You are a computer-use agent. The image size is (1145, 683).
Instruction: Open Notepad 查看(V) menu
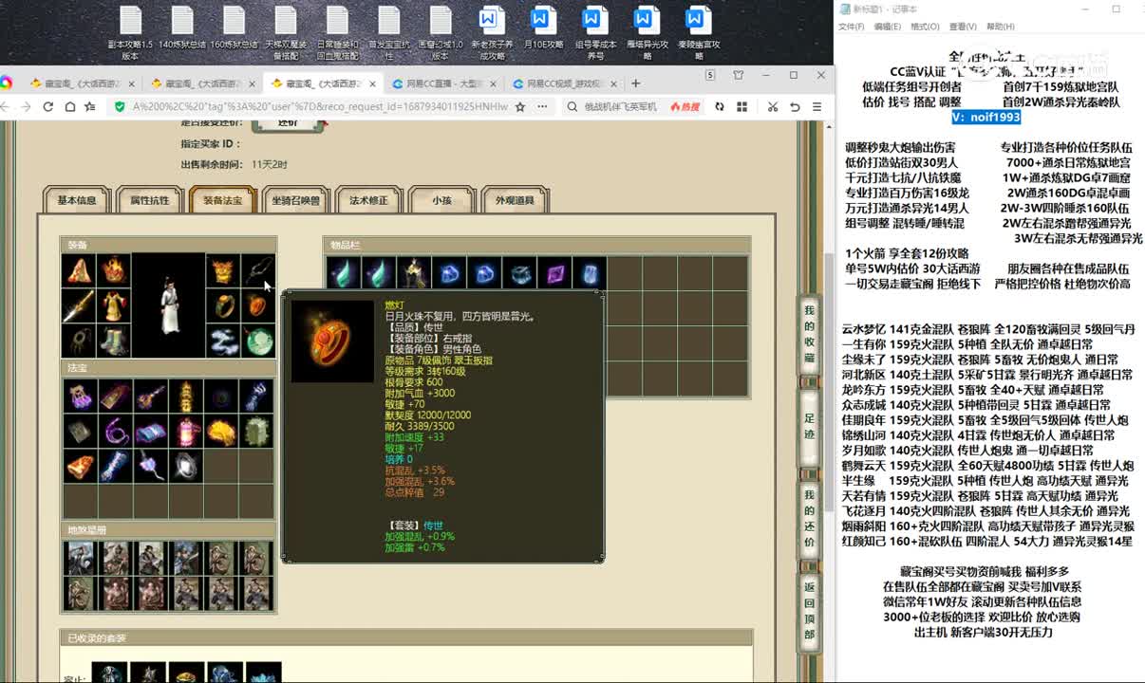pyautogui.click(x=963, y=27)
